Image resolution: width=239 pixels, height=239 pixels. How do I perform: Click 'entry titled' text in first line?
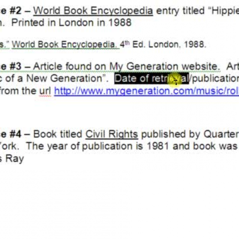point(180,11)
